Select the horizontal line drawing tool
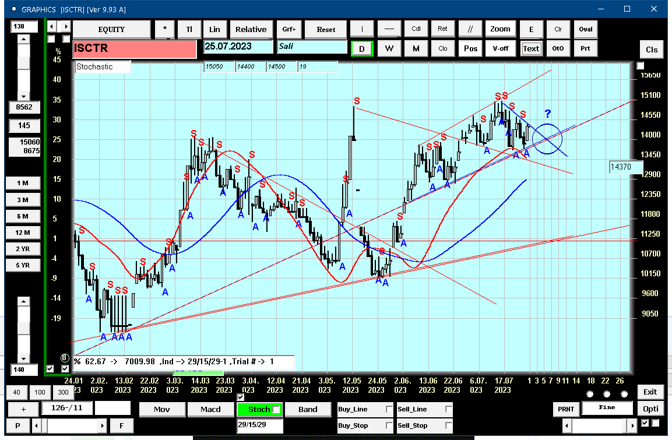672x440 pixels. coord(389,29)
